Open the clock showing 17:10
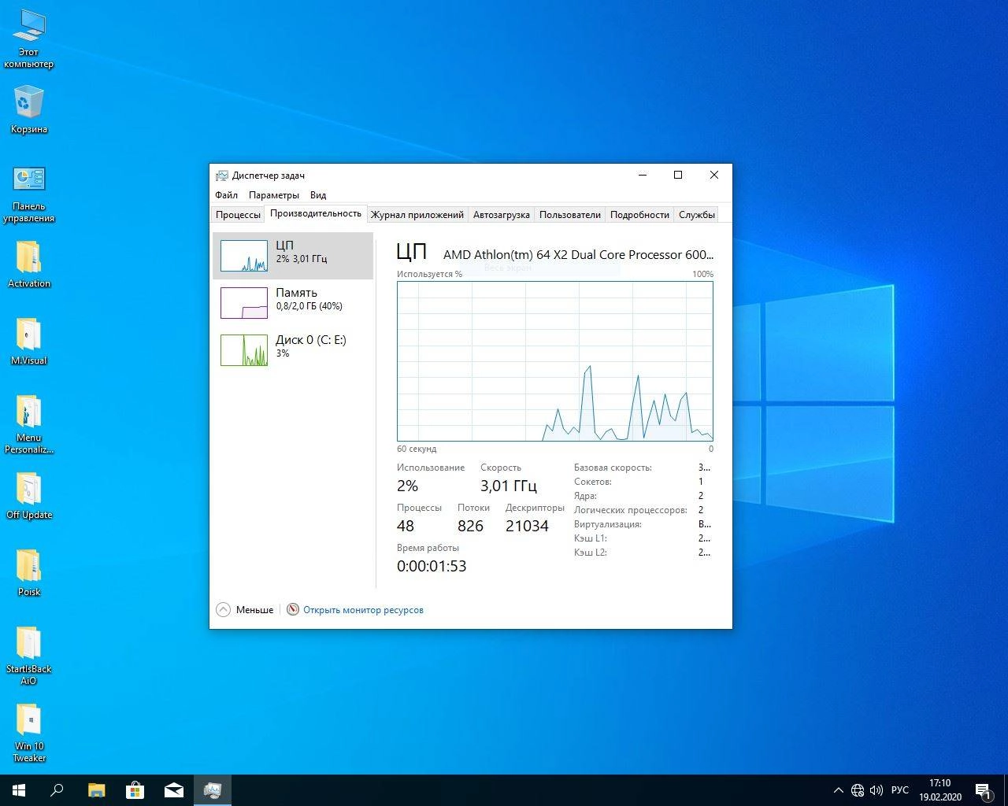Viewport: 1008px width, 806px height. pyautogui.click(x=939, y=790)
